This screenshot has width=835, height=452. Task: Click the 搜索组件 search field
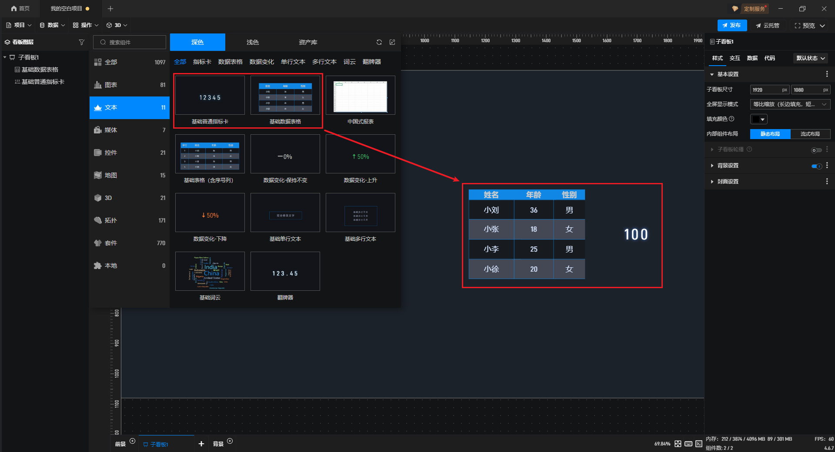point(130,42)
